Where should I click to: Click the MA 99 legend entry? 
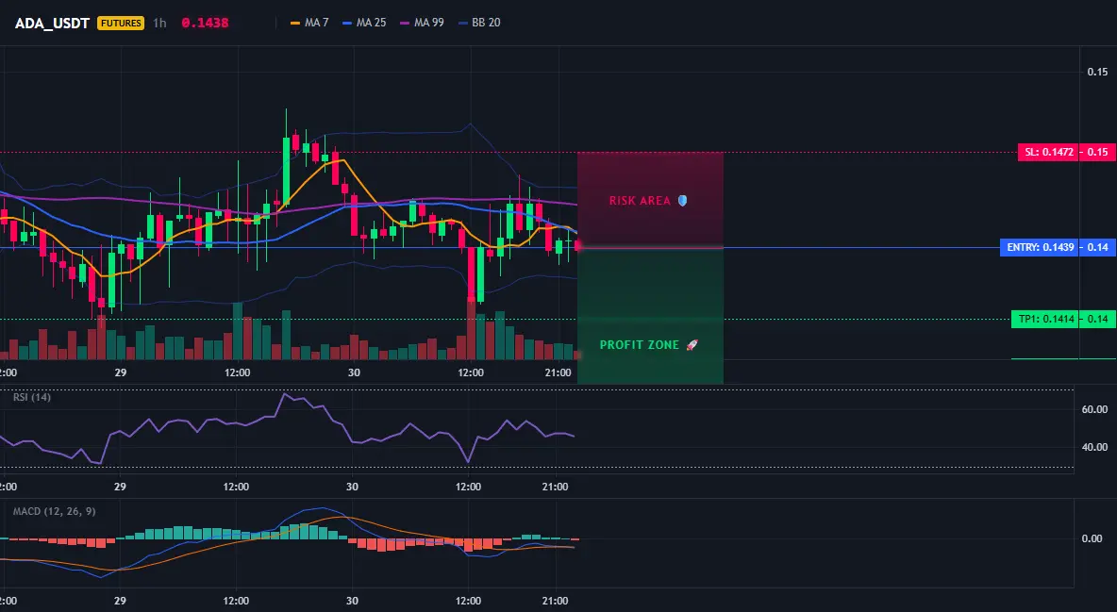423,23
